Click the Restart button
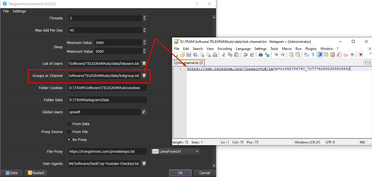 point(36,173)
